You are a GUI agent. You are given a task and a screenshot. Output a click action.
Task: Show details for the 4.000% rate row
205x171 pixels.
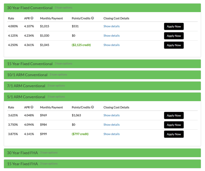click(x=111, y=26)
